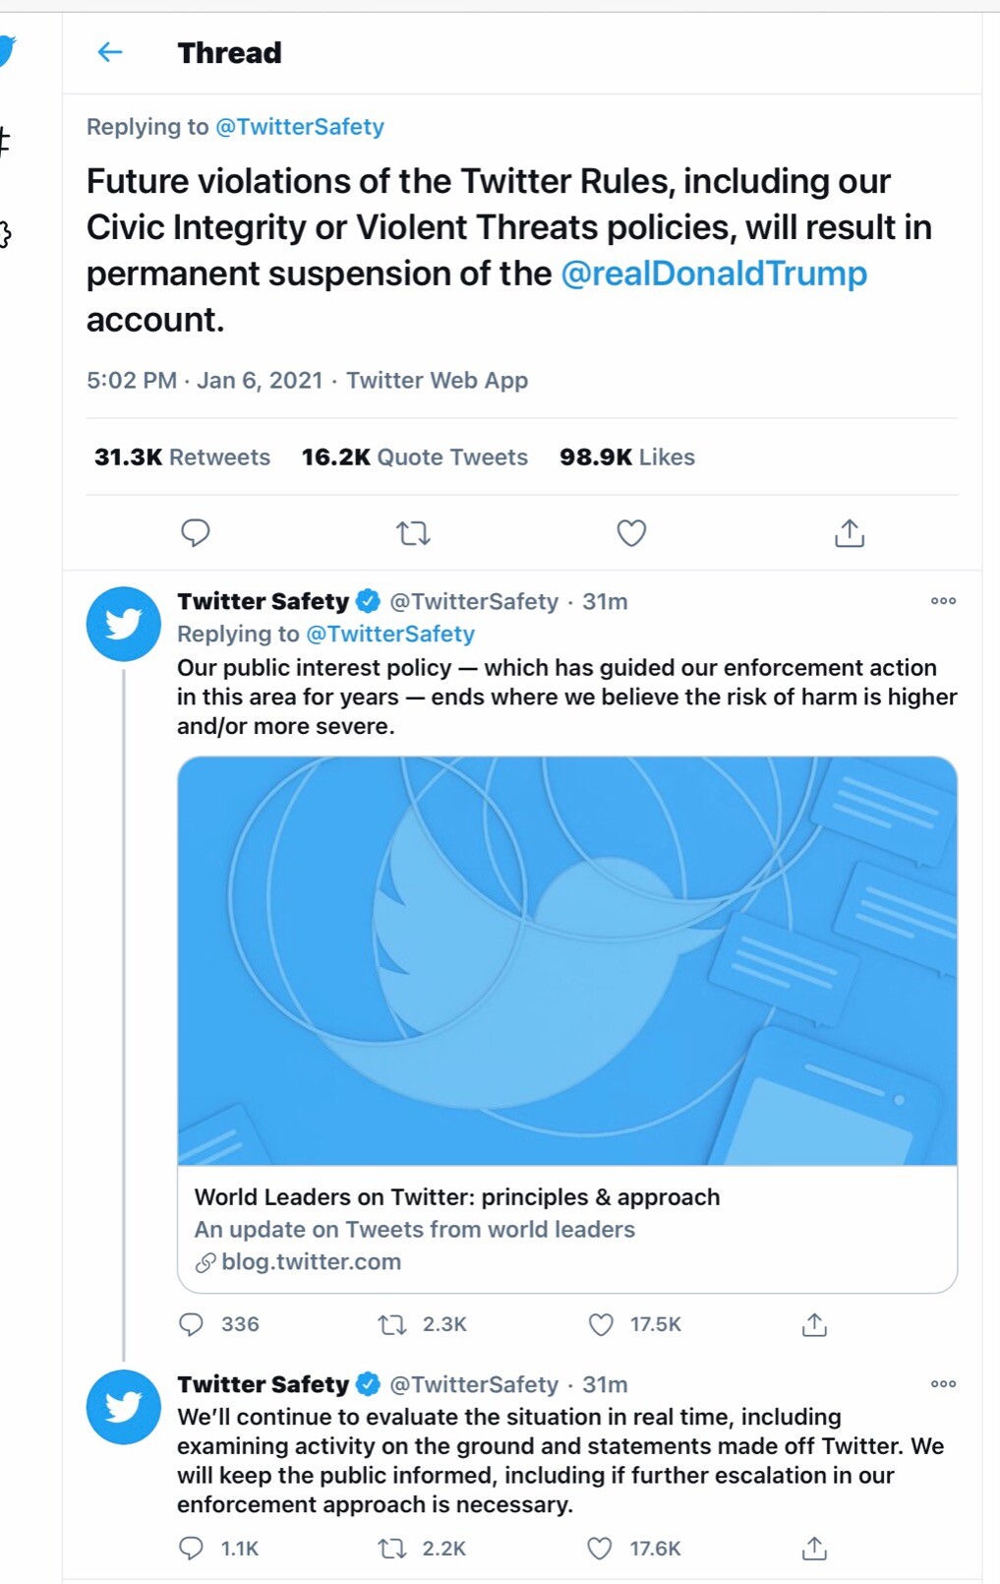Like the main tweet with heart icon
1000x1584 pixels.
coord(631,533)
